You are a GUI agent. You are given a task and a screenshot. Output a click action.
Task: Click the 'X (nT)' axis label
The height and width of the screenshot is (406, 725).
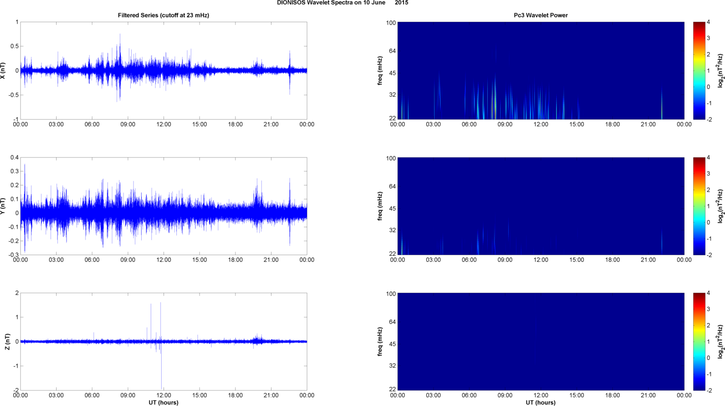coord(3,70)
